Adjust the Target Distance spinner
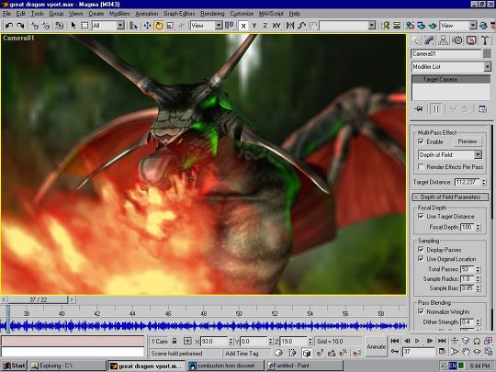 [483, 182]
